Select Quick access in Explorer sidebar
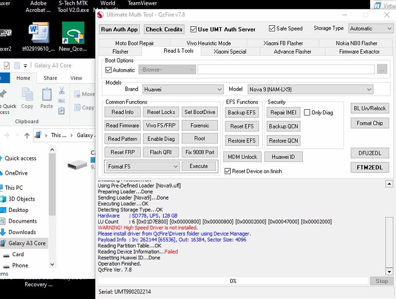The image size is (396, 299). 21,158
